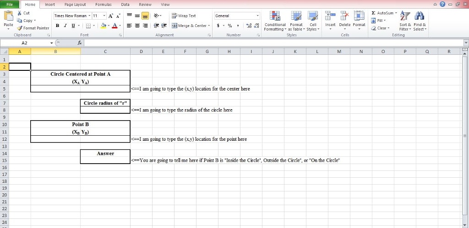This screenshot has height=228, width=469.
Task: Select the Format Painter brush
Action: (x=20, y=28)
